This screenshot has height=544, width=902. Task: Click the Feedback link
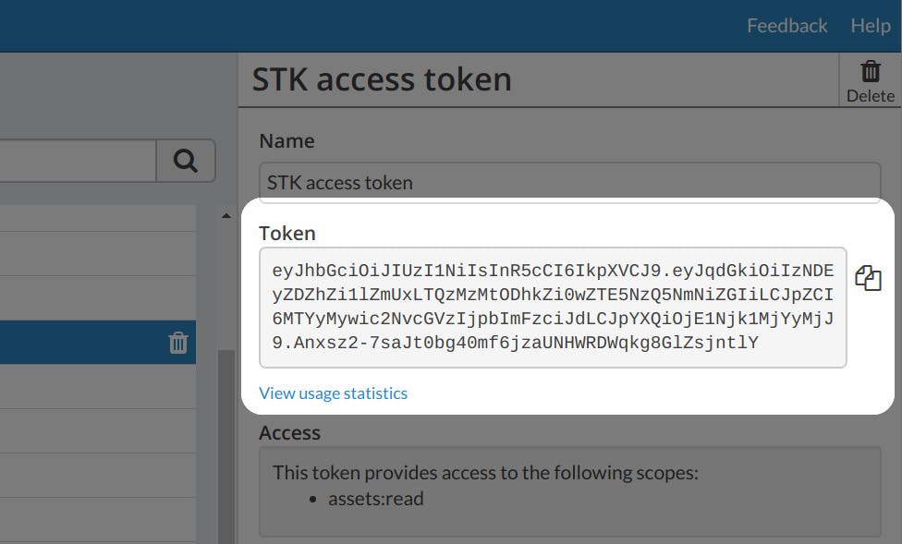(786, 25)
